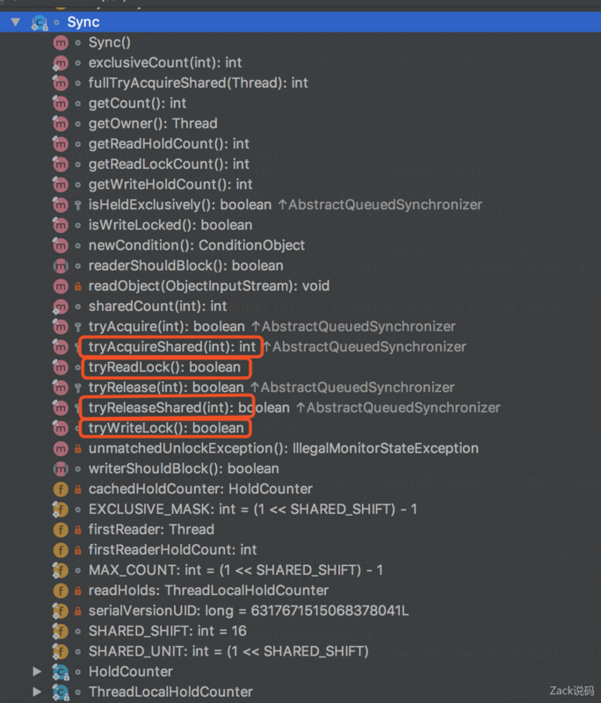Expand the ThreadLocalHoldCounter class node
Viewport: 601px width, 703px height.
point(38,692)
